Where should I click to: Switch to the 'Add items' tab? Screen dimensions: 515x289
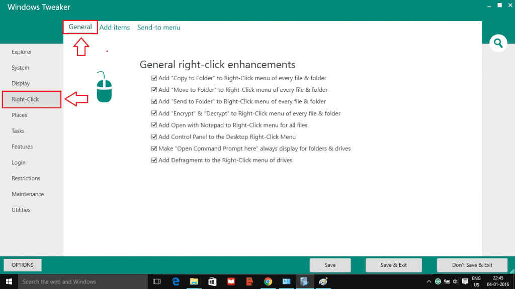[115, 27]
